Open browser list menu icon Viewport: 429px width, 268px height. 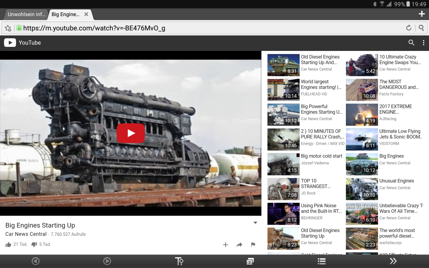(322, 261)
